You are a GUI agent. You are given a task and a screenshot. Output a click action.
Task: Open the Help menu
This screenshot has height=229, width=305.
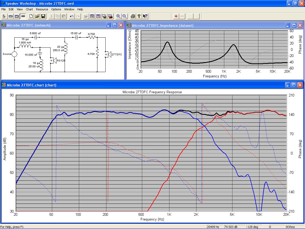tap(80, 9)
